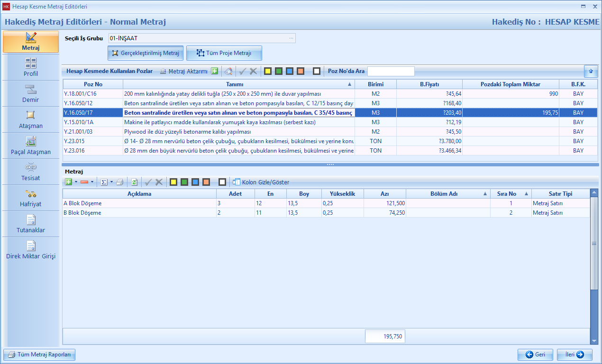Click the refresh icon in Metraj toolbar
The width and height of the screenshot is (602, 364).
tap(135, 182)
